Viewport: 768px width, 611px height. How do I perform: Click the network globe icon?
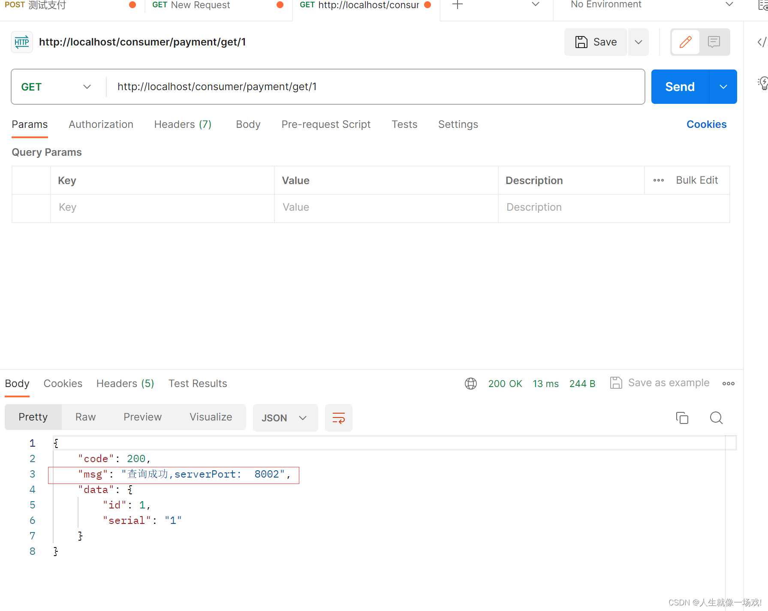(x=471, y=384)
